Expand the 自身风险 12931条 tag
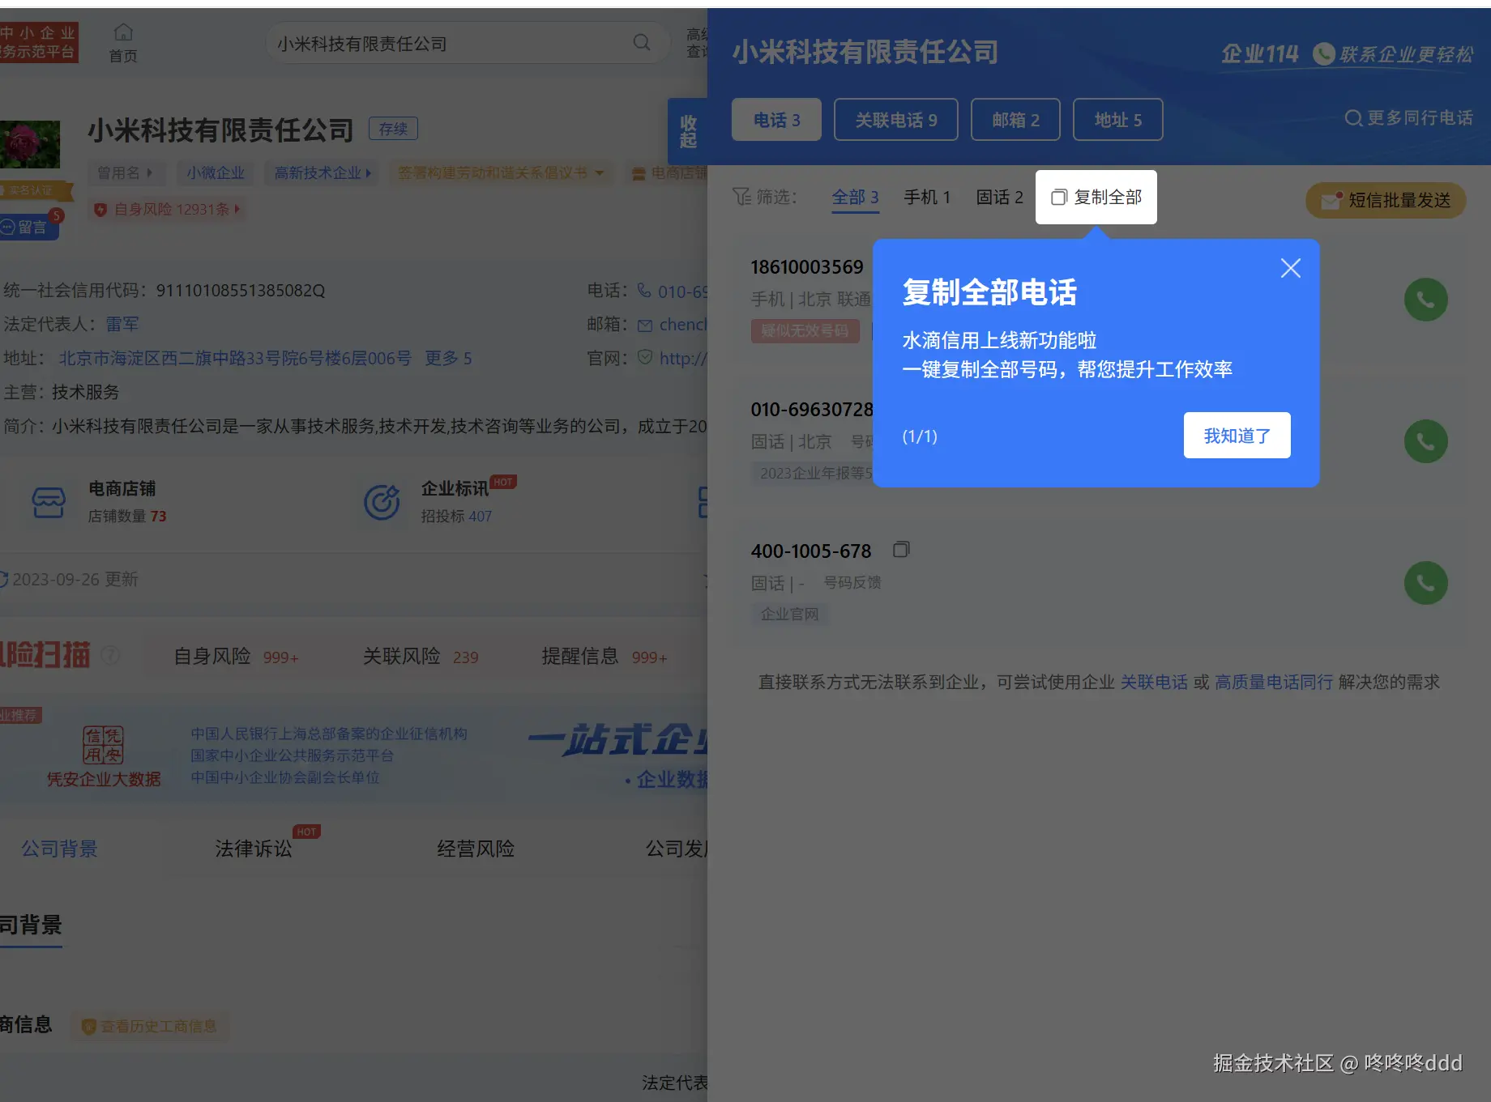Viewport: 1491px width, 1102px height. click(x=168, y=209)
